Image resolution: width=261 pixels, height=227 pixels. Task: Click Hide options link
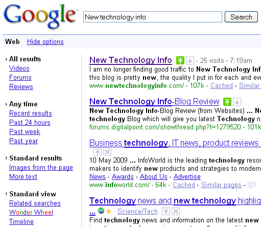coord(45,42)
